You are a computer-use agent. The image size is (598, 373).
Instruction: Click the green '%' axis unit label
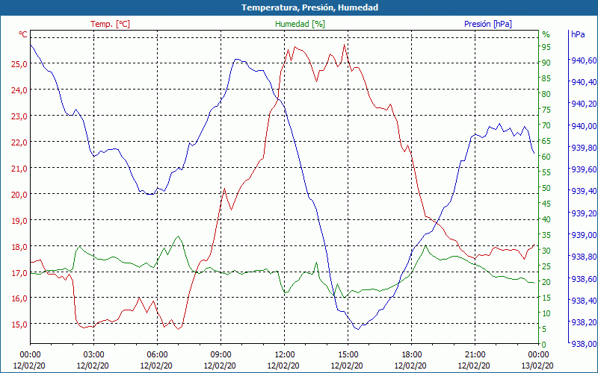pyautogui.click(x=546, y=34)
